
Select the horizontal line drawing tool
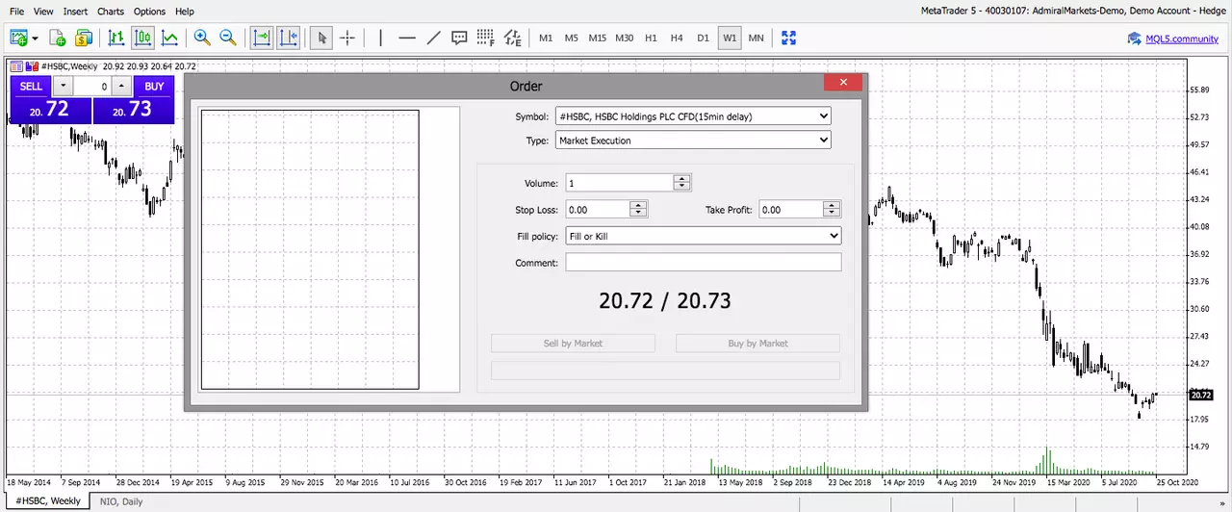click(x=407, y=38)
